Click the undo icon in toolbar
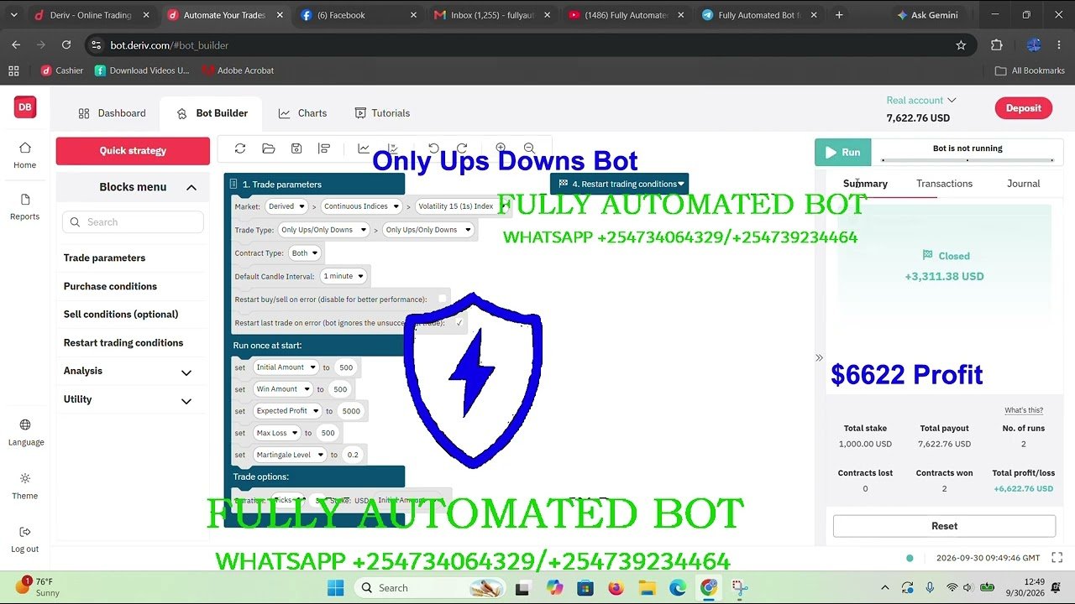This screenshot has width=1075, height=604. pos(433,148)
